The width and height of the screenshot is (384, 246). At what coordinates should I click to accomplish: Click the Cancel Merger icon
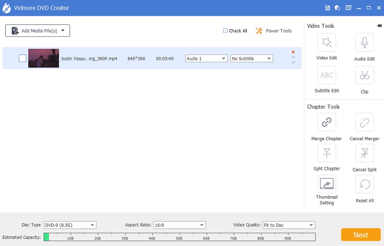click(364, 123)
